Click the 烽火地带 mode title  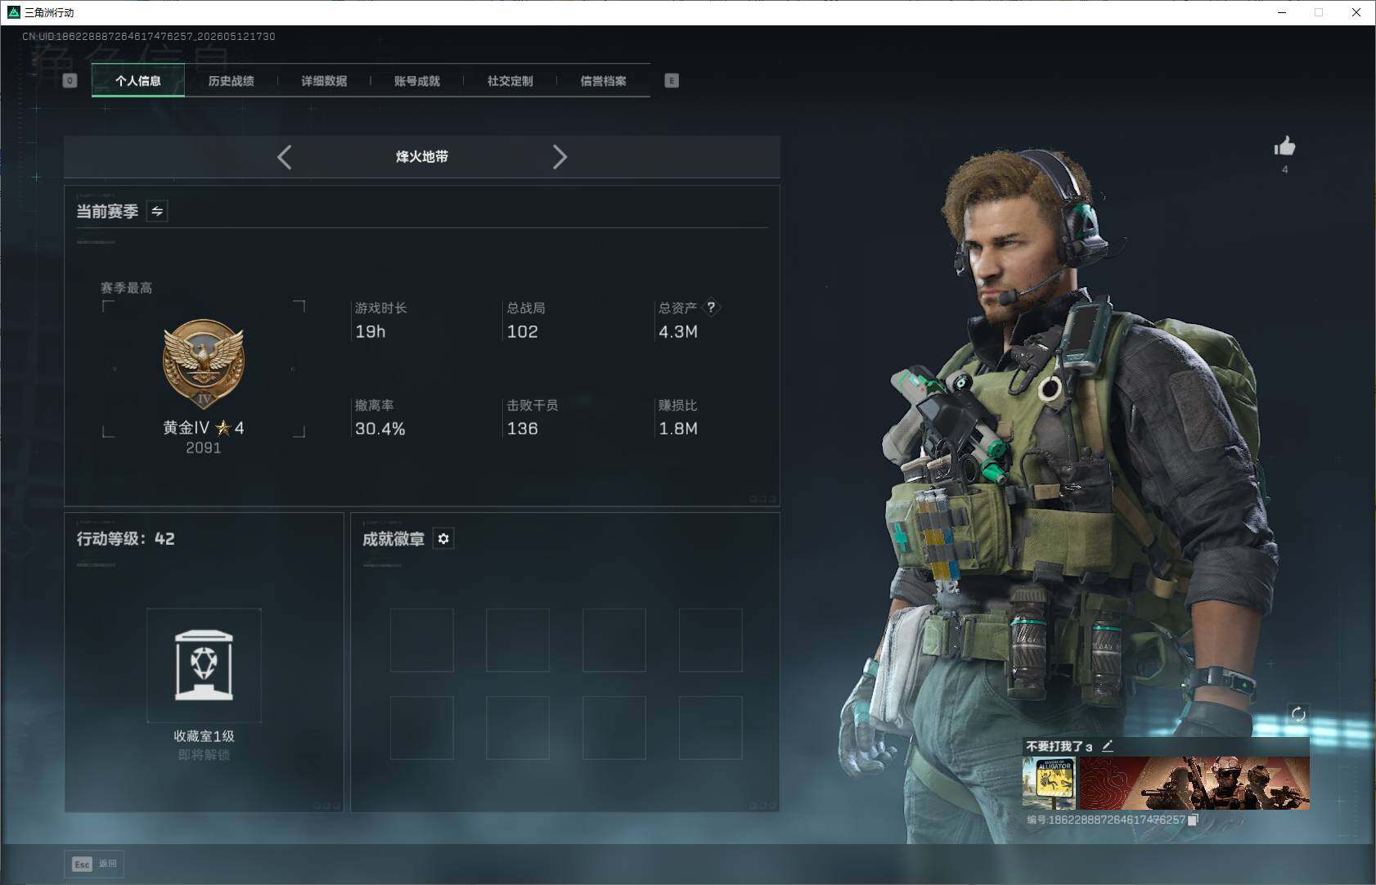pyautogui.click(x=422, y=156)
